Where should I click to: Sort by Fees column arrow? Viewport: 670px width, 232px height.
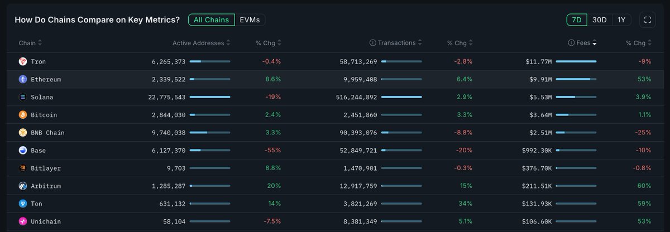[595, 43]
